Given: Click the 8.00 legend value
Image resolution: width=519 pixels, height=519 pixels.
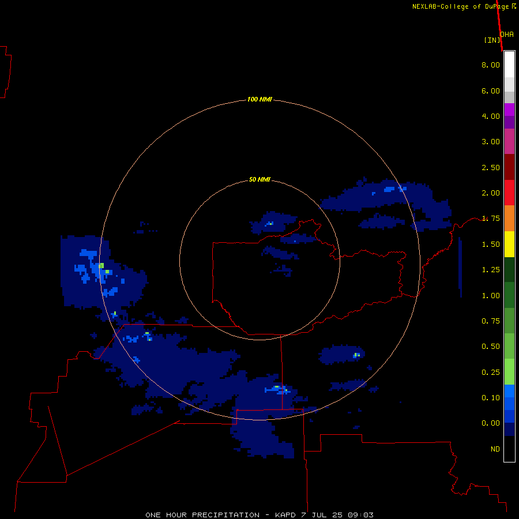Looking at the screenshot, I should (x=491, y=65).
